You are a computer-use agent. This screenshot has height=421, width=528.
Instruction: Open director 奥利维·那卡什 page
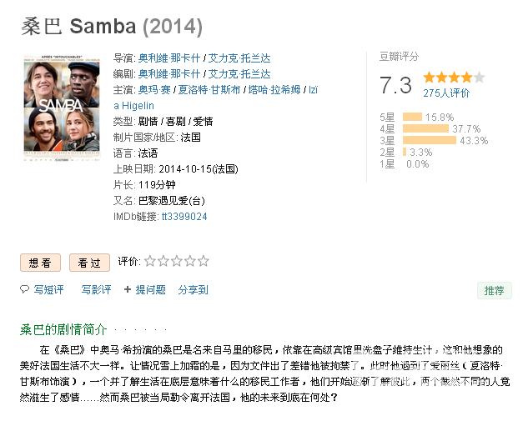169,58
